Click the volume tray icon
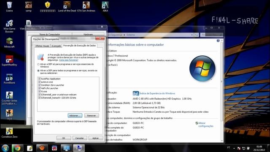The image size is (270, 152). click(x=248, y=148)
